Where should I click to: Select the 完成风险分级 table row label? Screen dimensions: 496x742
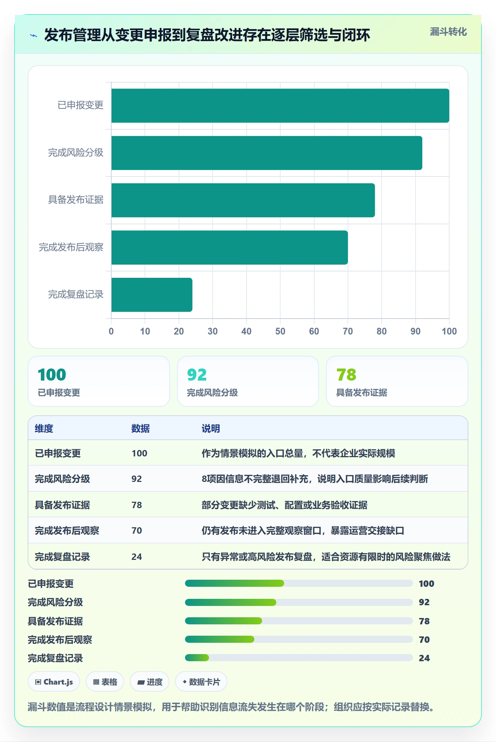62,479
